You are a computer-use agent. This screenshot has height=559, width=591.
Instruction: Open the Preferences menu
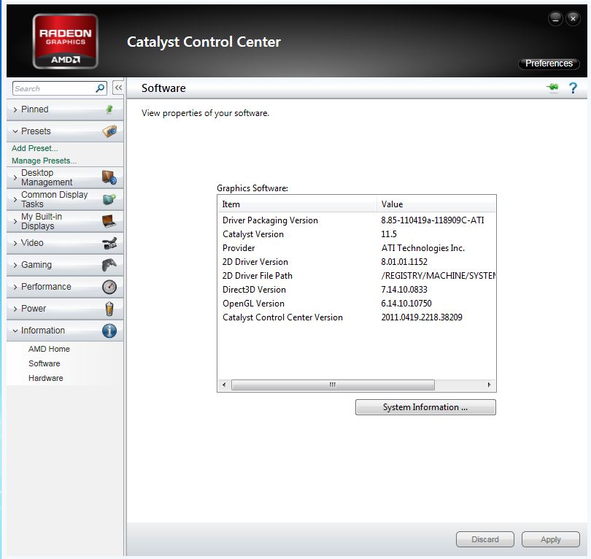(x=549, y=63)
